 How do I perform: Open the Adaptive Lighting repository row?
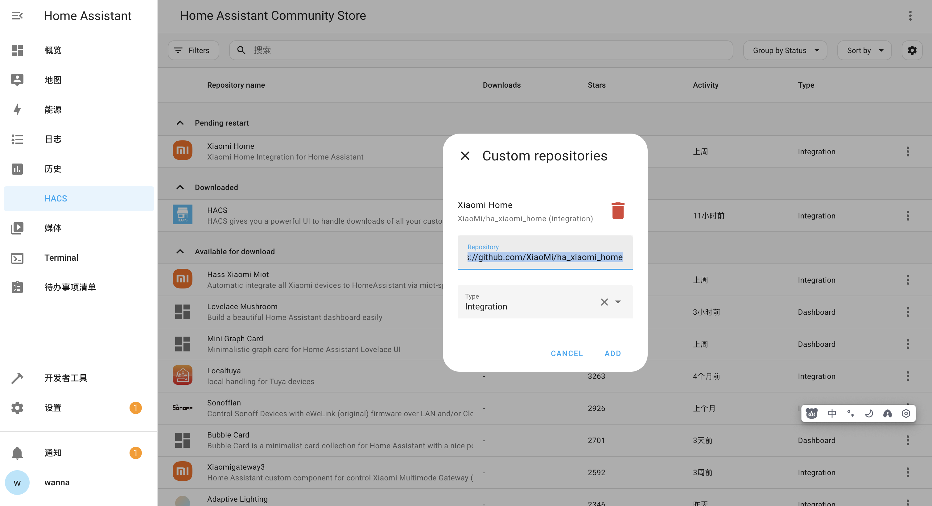[545, 498]
